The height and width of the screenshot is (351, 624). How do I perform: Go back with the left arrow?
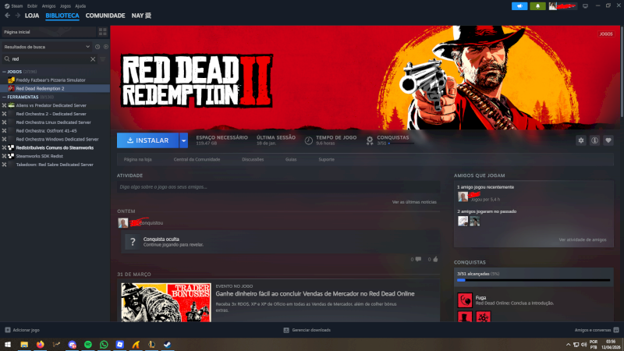[7, 16]
